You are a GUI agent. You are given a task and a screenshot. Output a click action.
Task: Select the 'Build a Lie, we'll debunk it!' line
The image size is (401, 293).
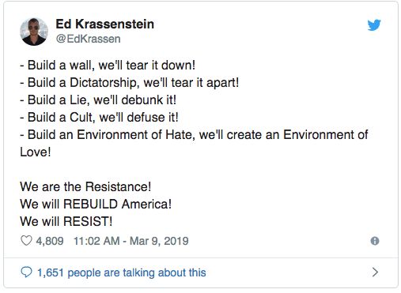pos(98,100)
